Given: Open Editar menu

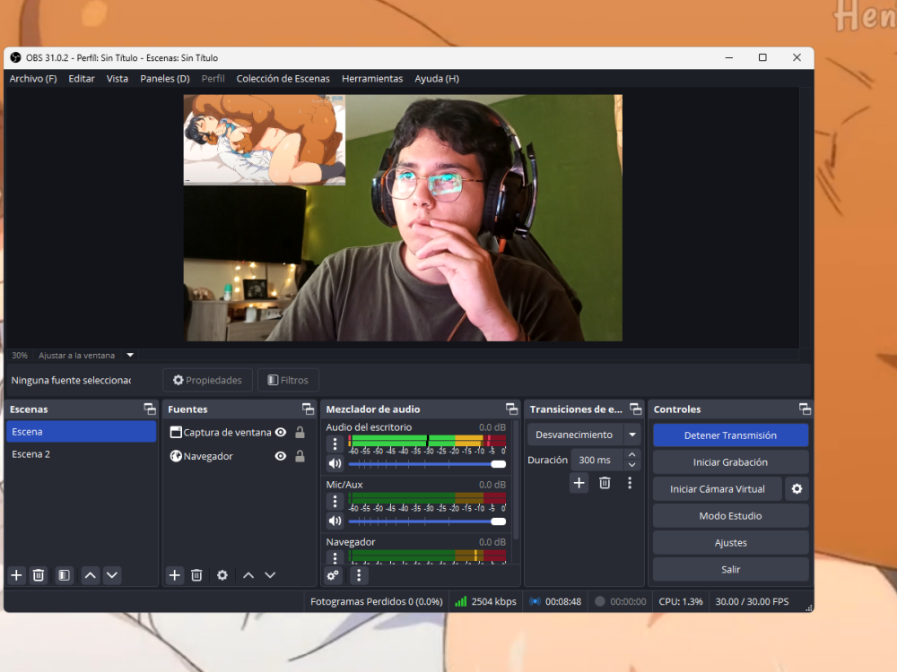Looking at the screenshot, I should pyautogui.click(x=82, y=78).
